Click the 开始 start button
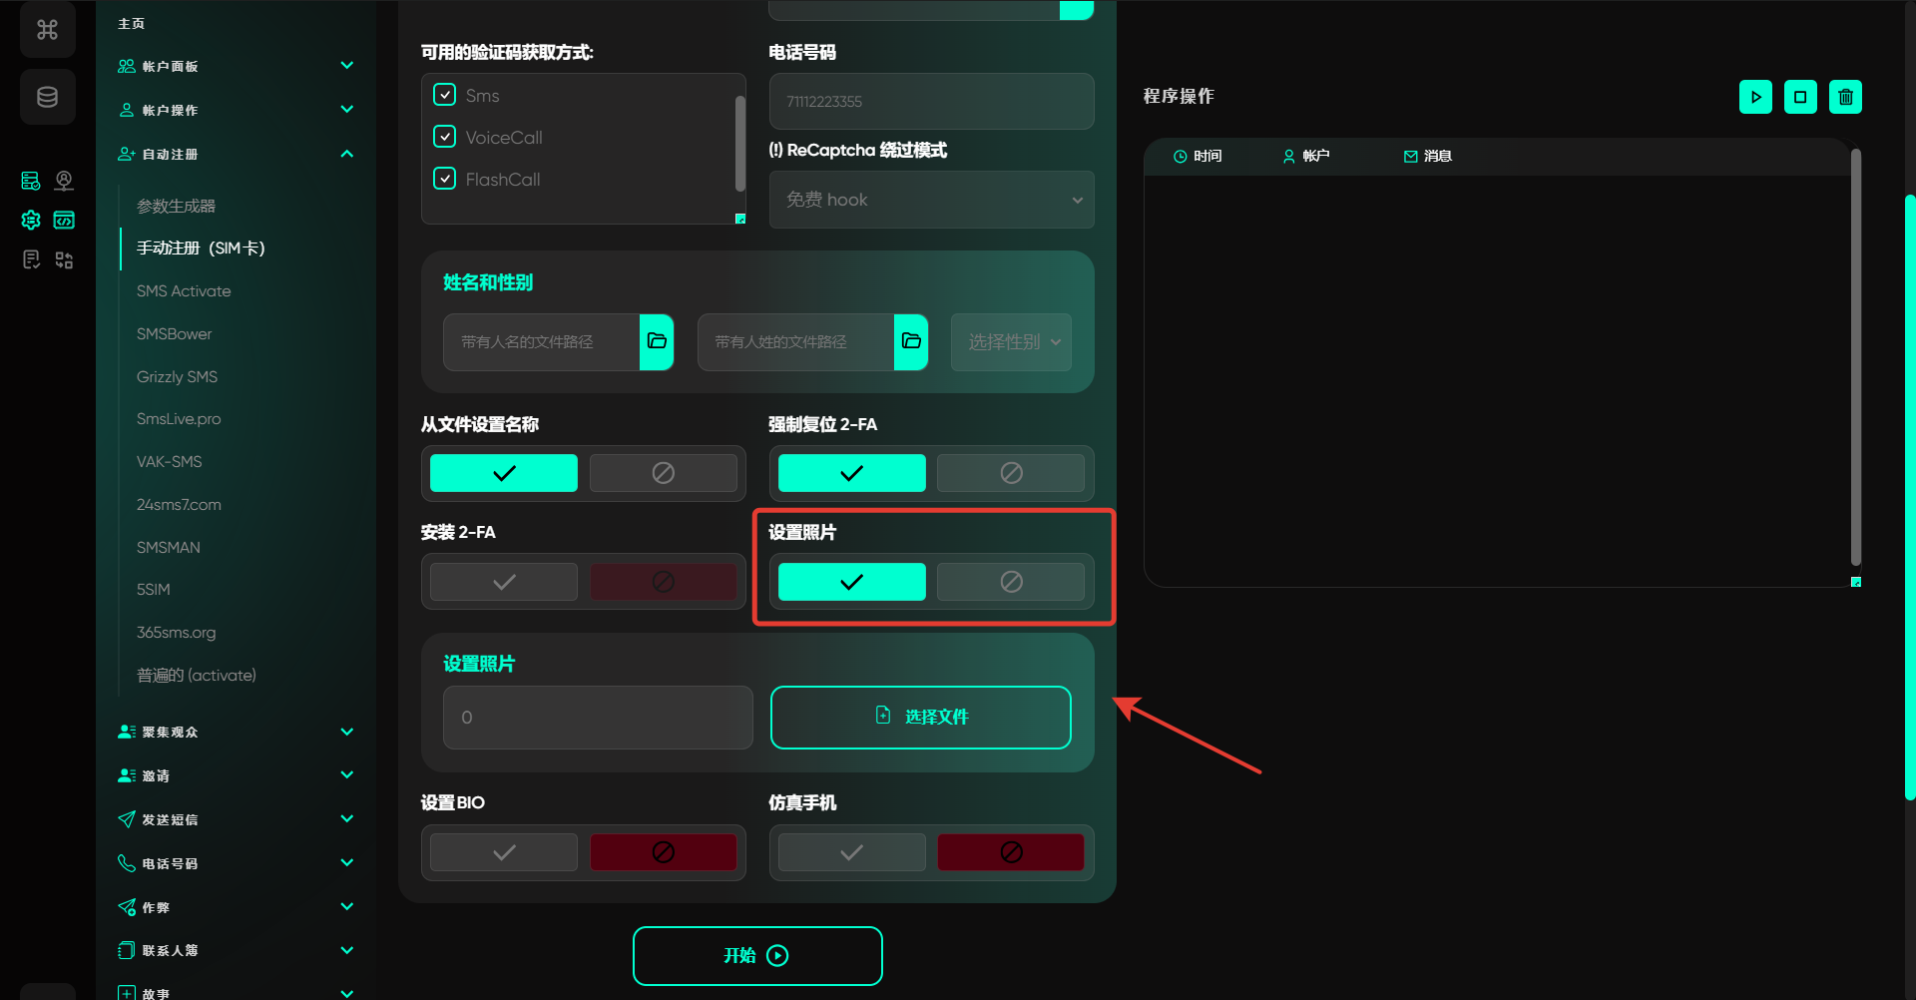1916x1000 pixels. click(757, 955)
